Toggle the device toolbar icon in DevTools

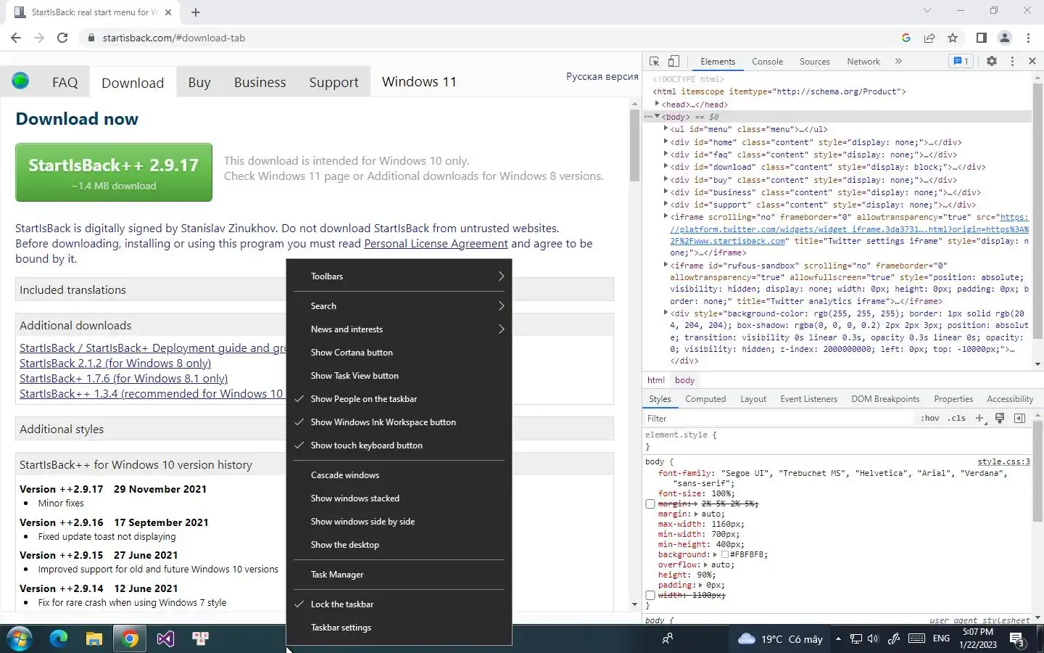(674, 62)
